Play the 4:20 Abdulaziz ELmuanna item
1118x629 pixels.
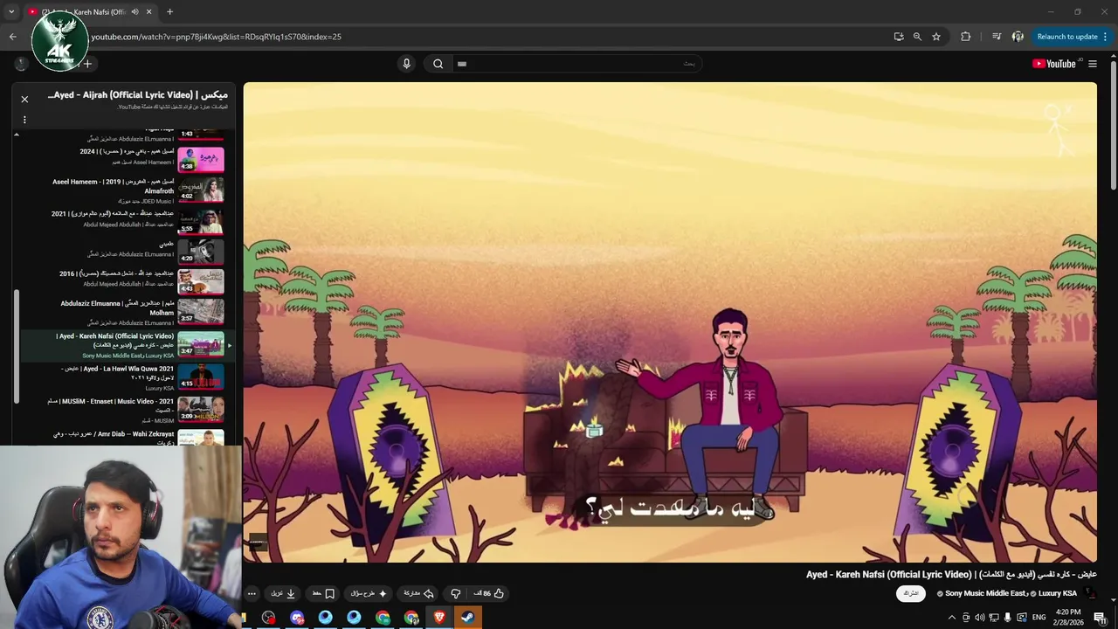[x=127, y=251]
